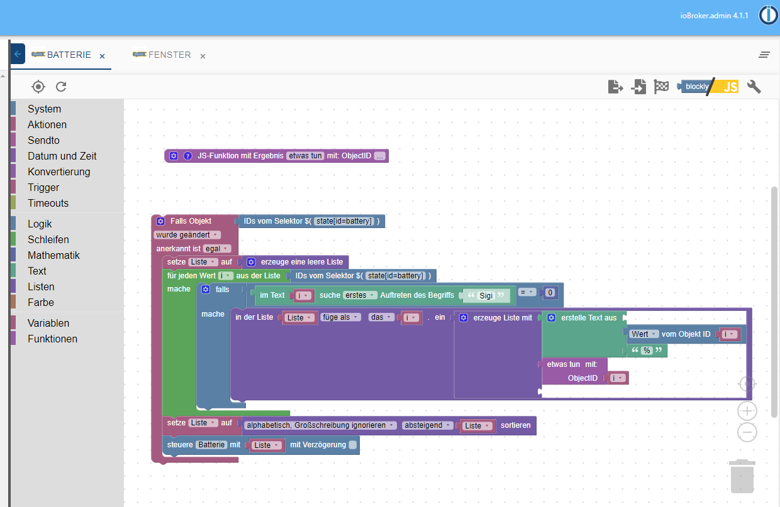
Task: Click the ioBroker logo icon
Action: [x=768, y=14]
